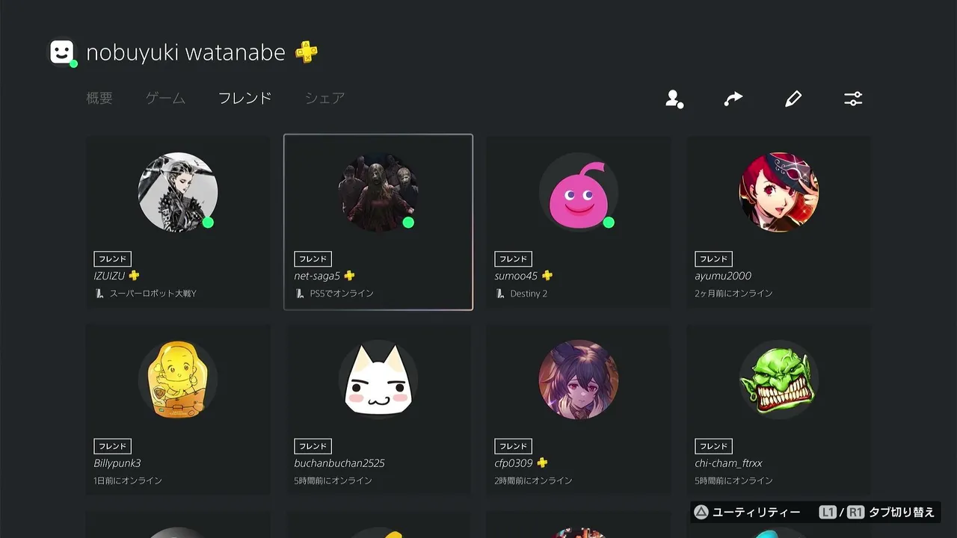
Task: Open sumoo45's pink blob avatar
Action: [x=579, y=193]
